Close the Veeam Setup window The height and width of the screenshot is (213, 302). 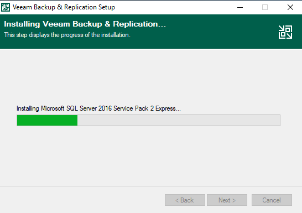pyautogui.click(x=290, y=7)
